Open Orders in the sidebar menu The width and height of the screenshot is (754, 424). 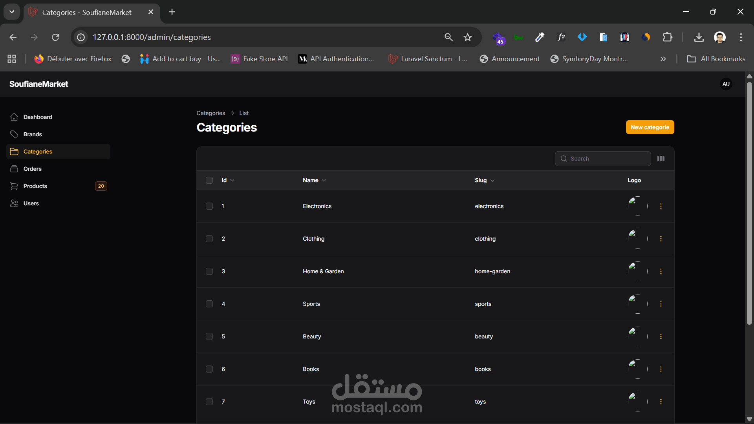tap(32, 169)
